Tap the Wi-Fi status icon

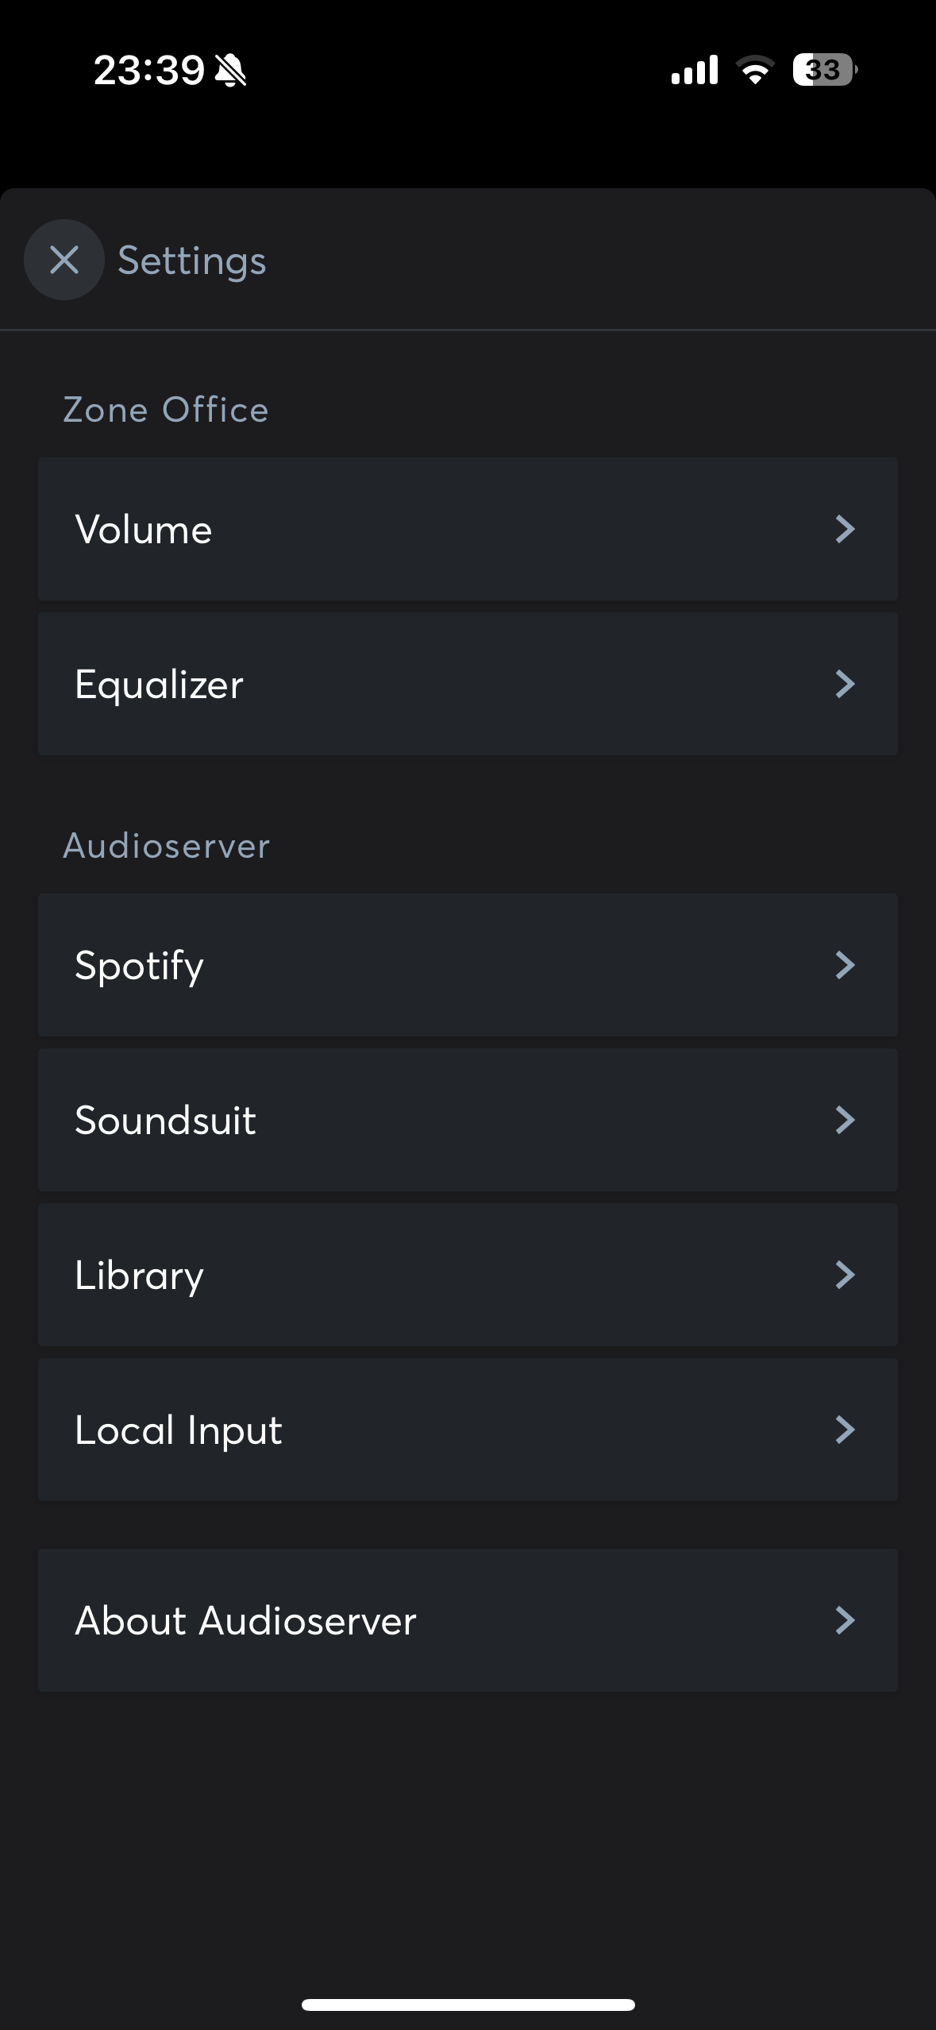(755, 70)
